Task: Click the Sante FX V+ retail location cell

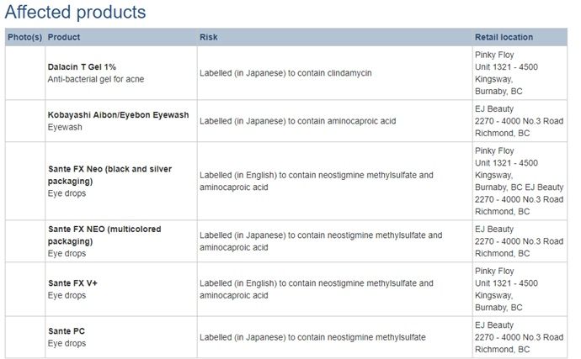Action: pos(506,289)
